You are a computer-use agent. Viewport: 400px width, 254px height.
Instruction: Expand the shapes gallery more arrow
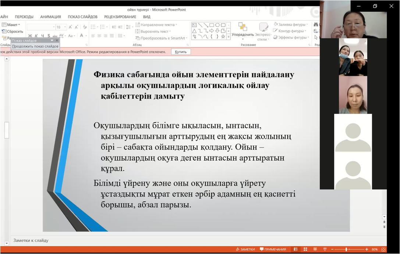(x=229, y=37)
